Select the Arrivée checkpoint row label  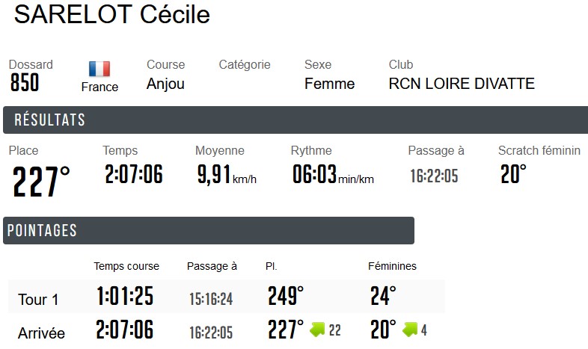[41, 333]
